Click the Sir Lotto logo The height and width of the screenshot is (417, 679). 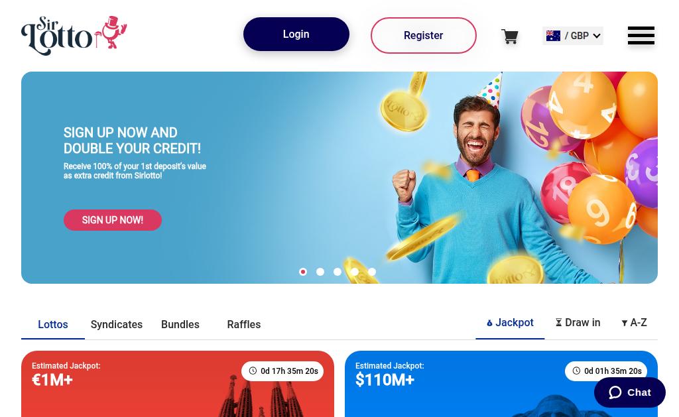[x=74, y=36]
